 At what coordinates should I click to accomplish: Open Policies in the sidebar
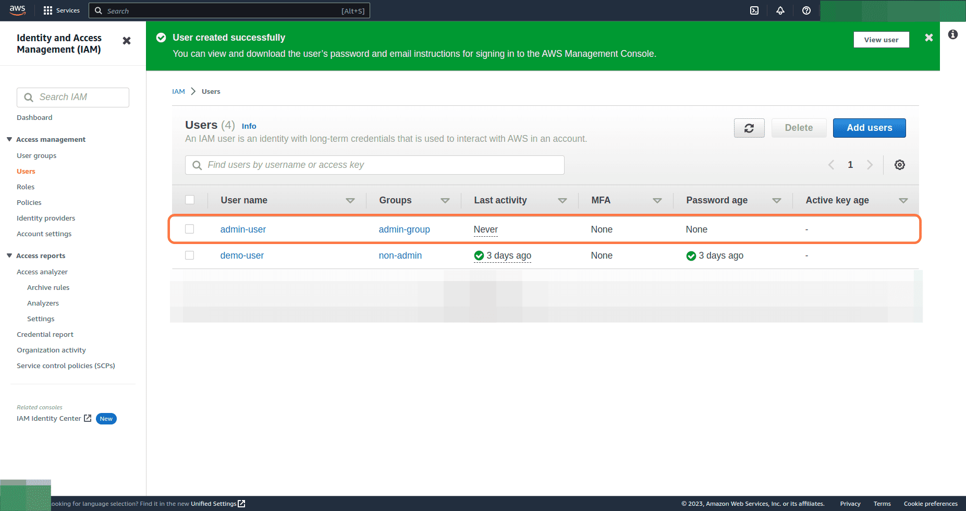click(29, 202)
